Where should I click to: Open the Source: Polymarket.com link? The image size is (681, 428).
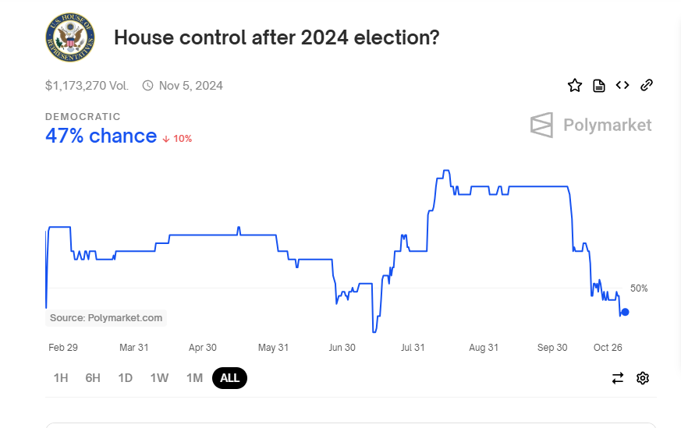106,318
